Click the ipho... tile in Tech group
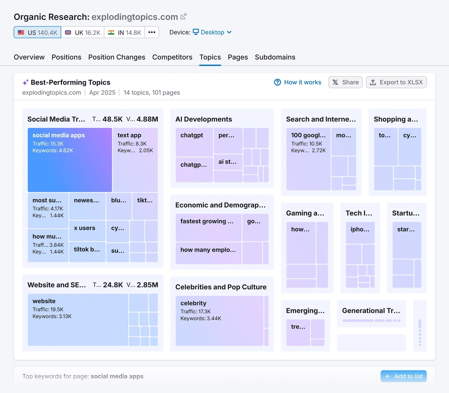This screenshot has width=449, height=393. 360,233
